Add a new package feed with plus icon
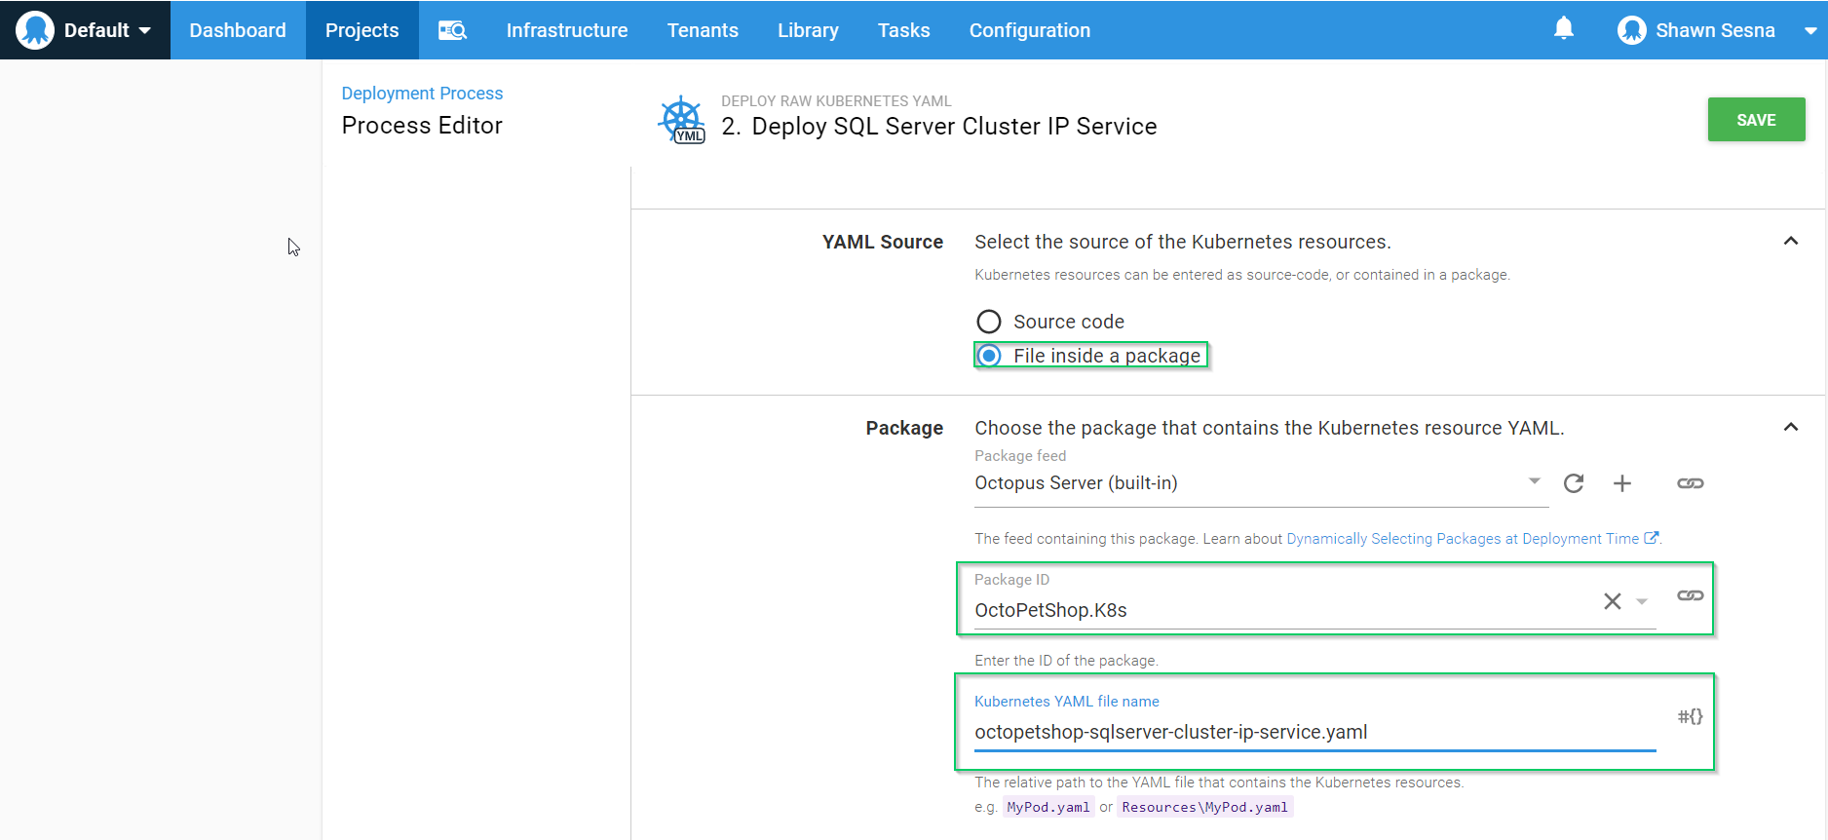The width and height of the screenshot is (1828, 840). click(x=1622, y=483)
